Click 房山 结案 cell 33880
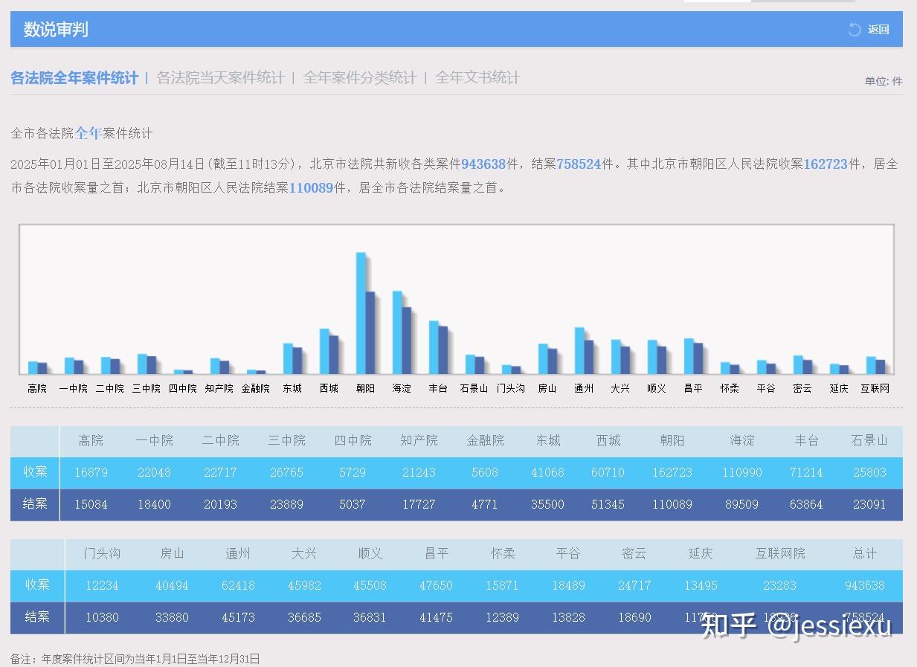 point(172,617)
